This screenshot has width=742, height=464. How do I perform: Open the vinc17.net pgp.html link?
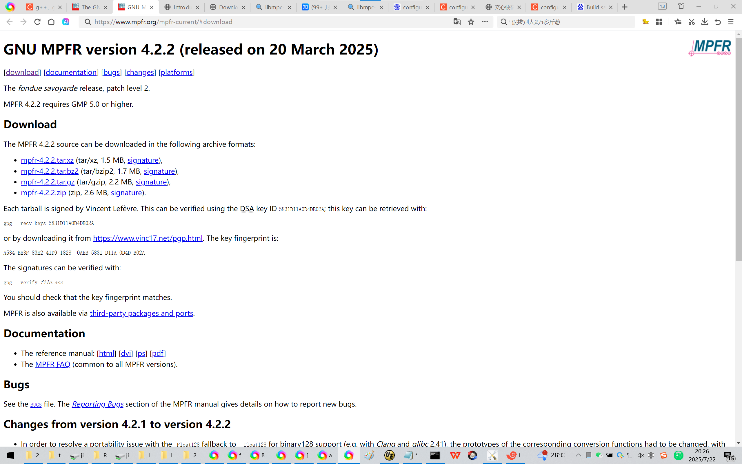tap(148, 238)
